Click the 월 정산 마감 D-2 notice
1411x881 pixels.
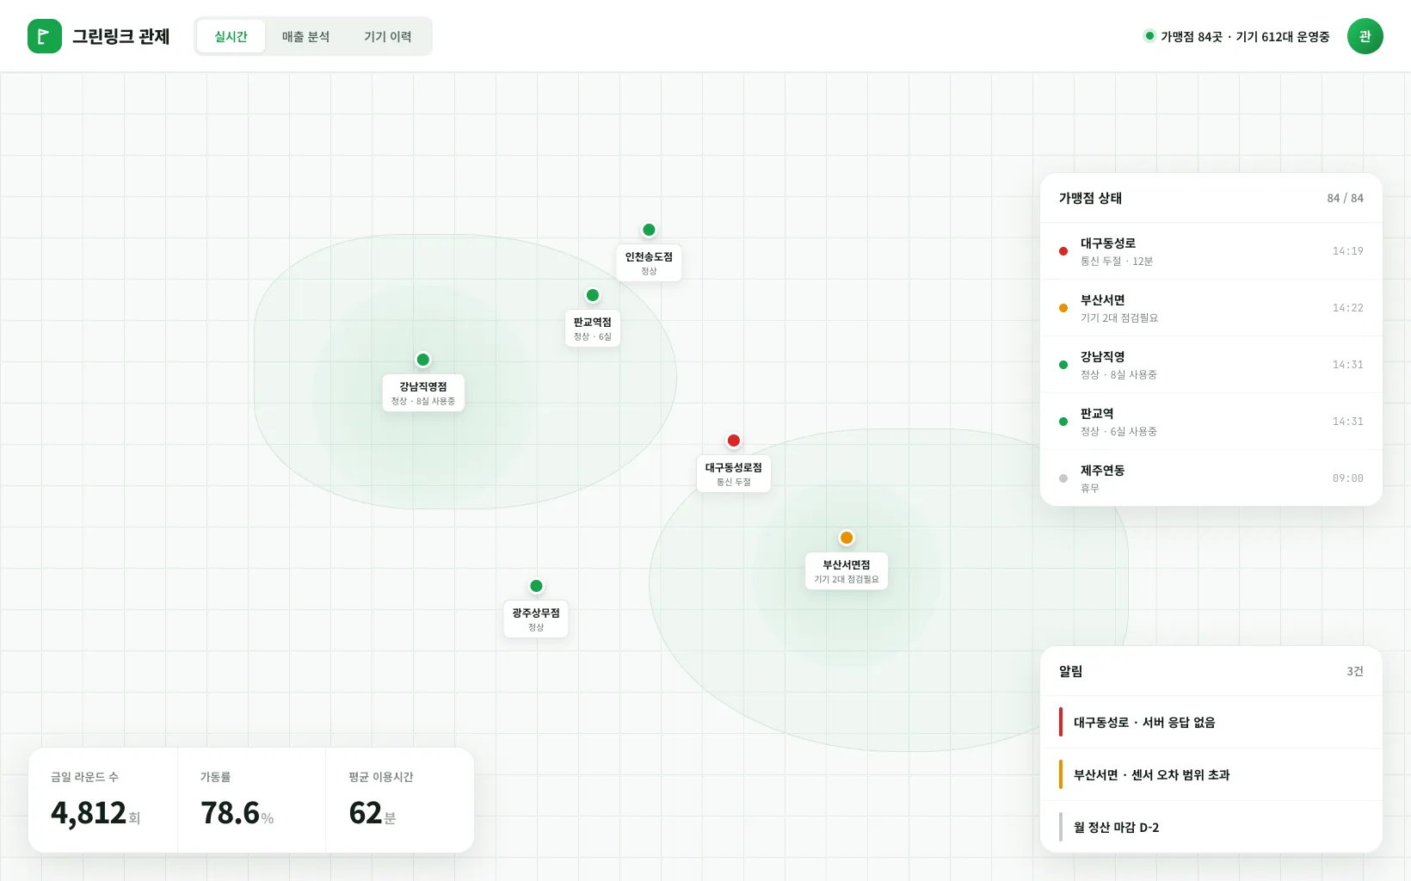pyautogui.click(x=1211, y=827)
